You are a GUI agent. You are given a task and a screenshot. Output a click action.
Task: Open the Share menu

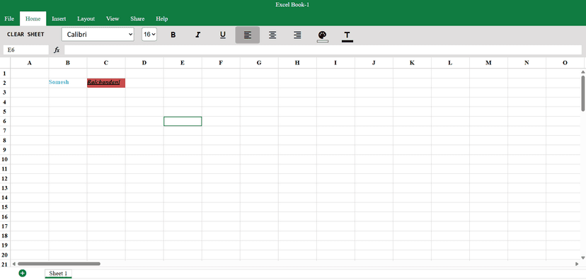coord(137,18)
